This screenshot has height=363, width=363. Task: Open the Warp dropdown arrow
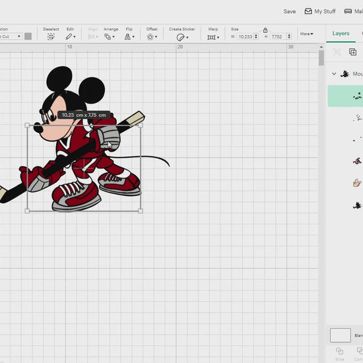pos(218,37)
